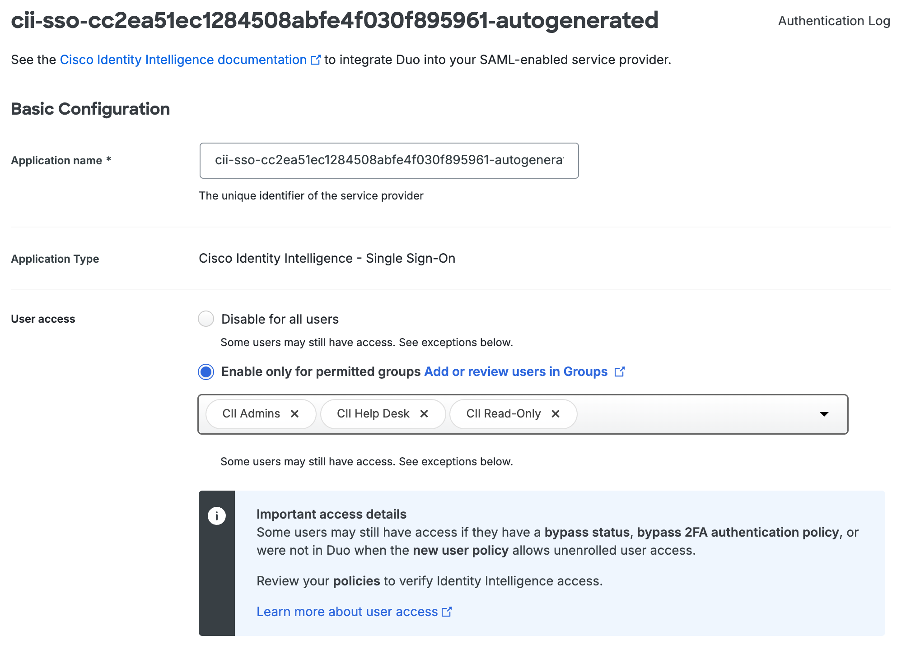This screenshot has width=906, height=654.
Task: Select the Disable for all users radio button
Action: [205, 319]
